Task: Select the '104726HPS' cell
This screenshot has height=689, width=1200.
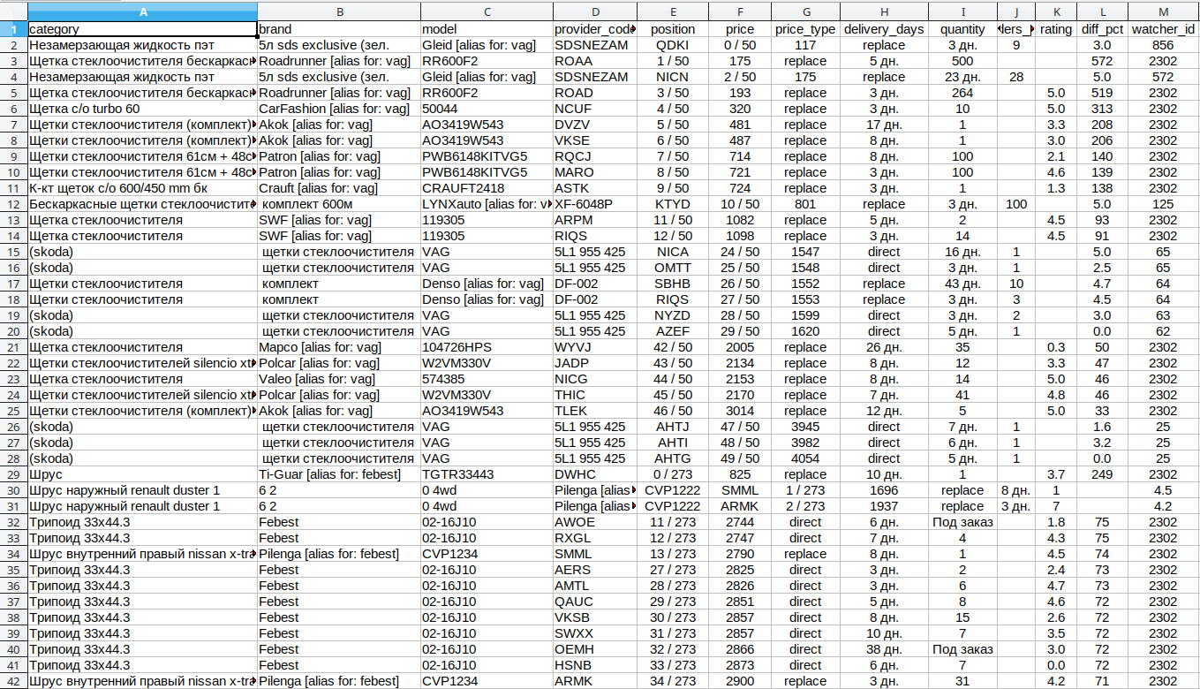Action: pyautogui.click(x=487, y=347)
